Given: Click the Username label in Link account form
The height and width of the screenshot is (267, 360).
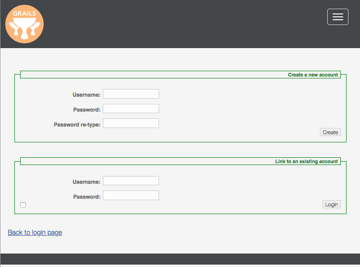Looking at the screenshot, I should (87, 182).
